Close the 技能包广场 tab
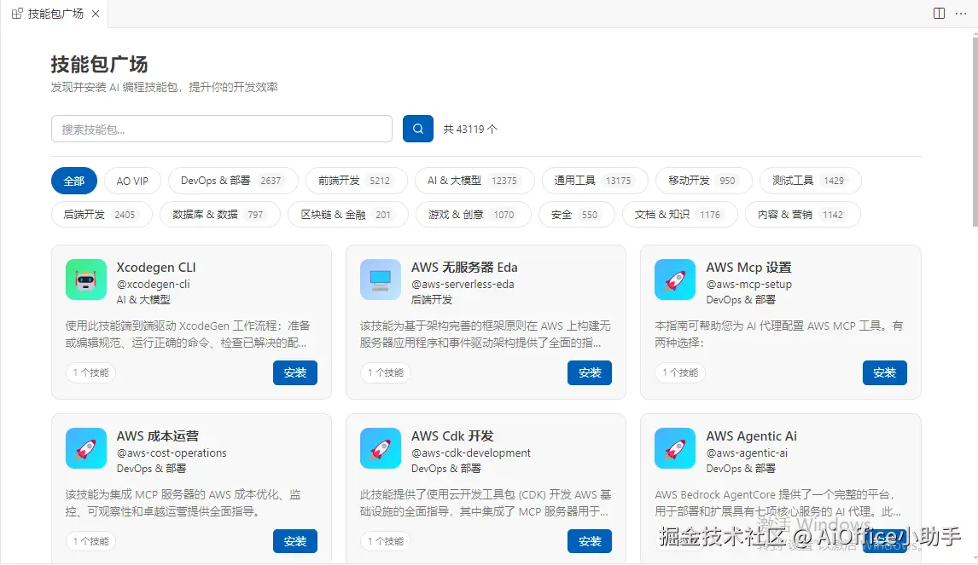The height and width of the screenshot is (565, 978). point(96,14)
